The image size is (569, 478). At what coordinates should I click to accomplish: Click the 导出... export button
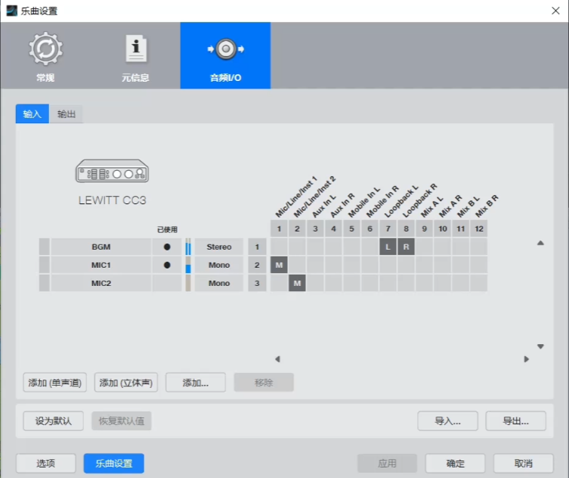(x=515, y=421)
